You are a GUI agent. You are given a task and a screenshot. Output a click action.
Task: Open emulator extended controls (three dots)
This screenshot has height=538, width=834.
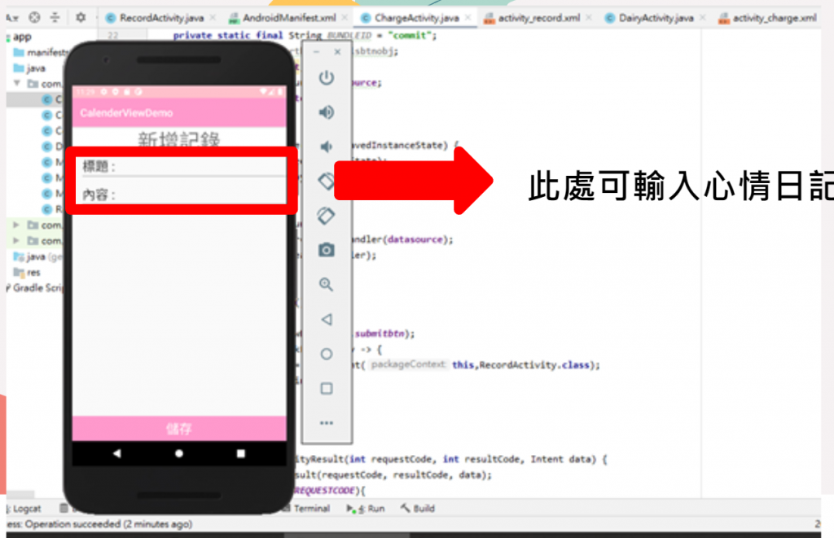327,423
